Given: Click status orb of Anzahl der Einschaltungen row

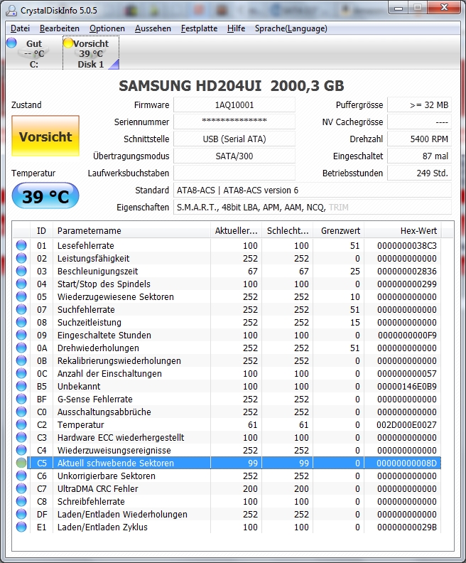Looking at the screenshot, I should [21, 373].
